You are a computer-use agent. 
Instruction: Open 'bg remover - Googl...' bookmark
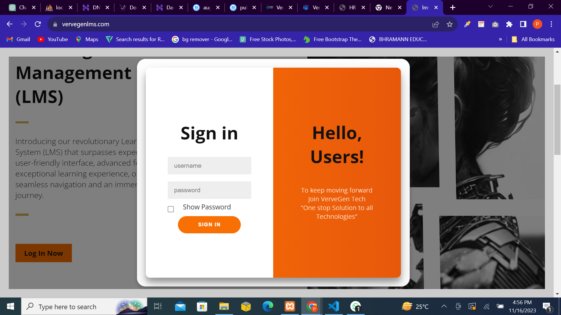click(x=202, y=39)
